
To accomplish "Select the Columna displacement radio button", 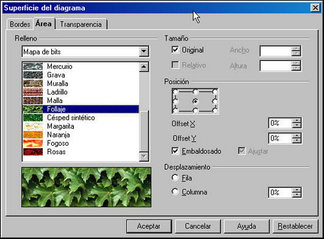I will [175, 192].
